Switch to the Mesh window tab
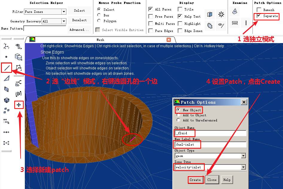Screen dimensions: 283x189 pyautogui.click(x=100, y=40)
